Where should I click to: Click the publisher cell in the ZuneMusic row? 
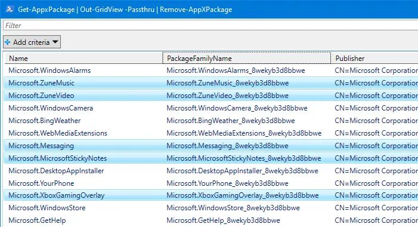point(376,83)
